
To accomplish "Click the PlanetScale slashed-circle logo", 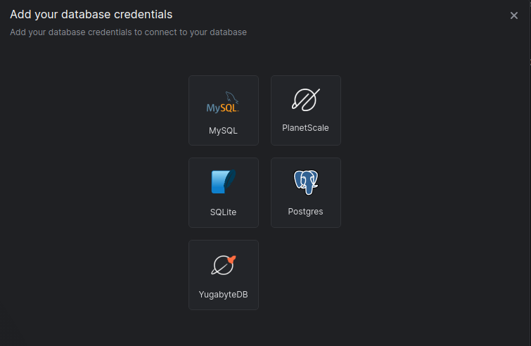I will (x=305, y=101).
